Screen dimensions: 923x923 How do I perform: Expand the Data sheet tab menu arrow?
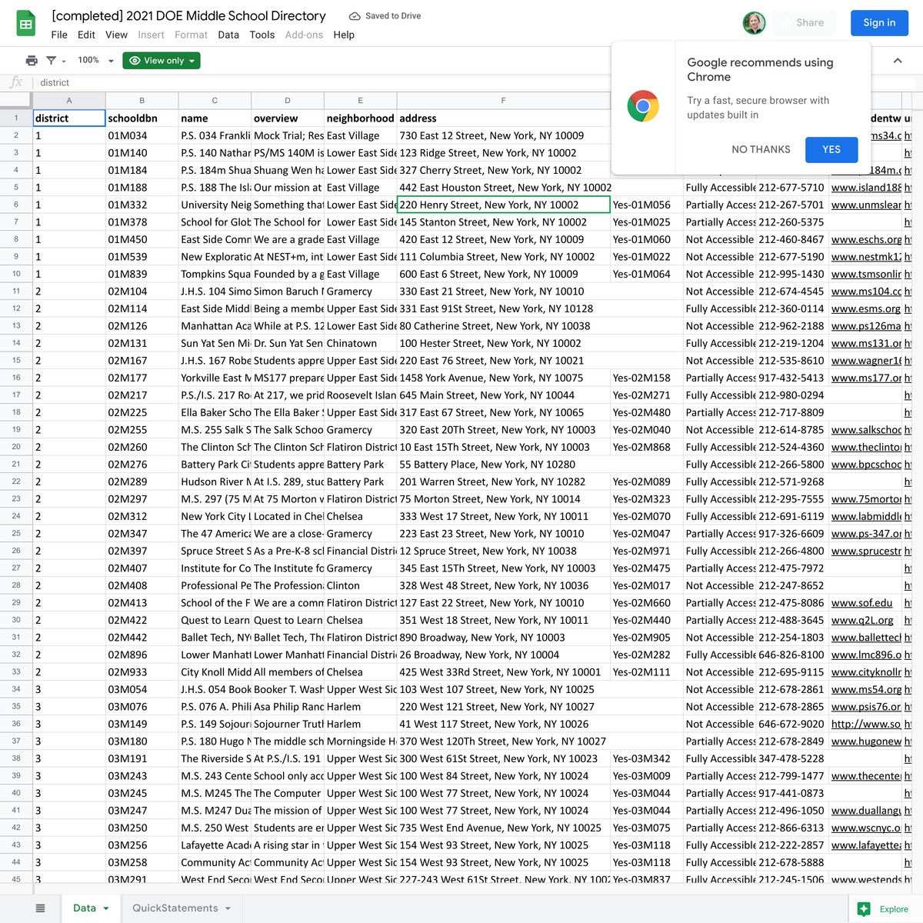point(106,908)
